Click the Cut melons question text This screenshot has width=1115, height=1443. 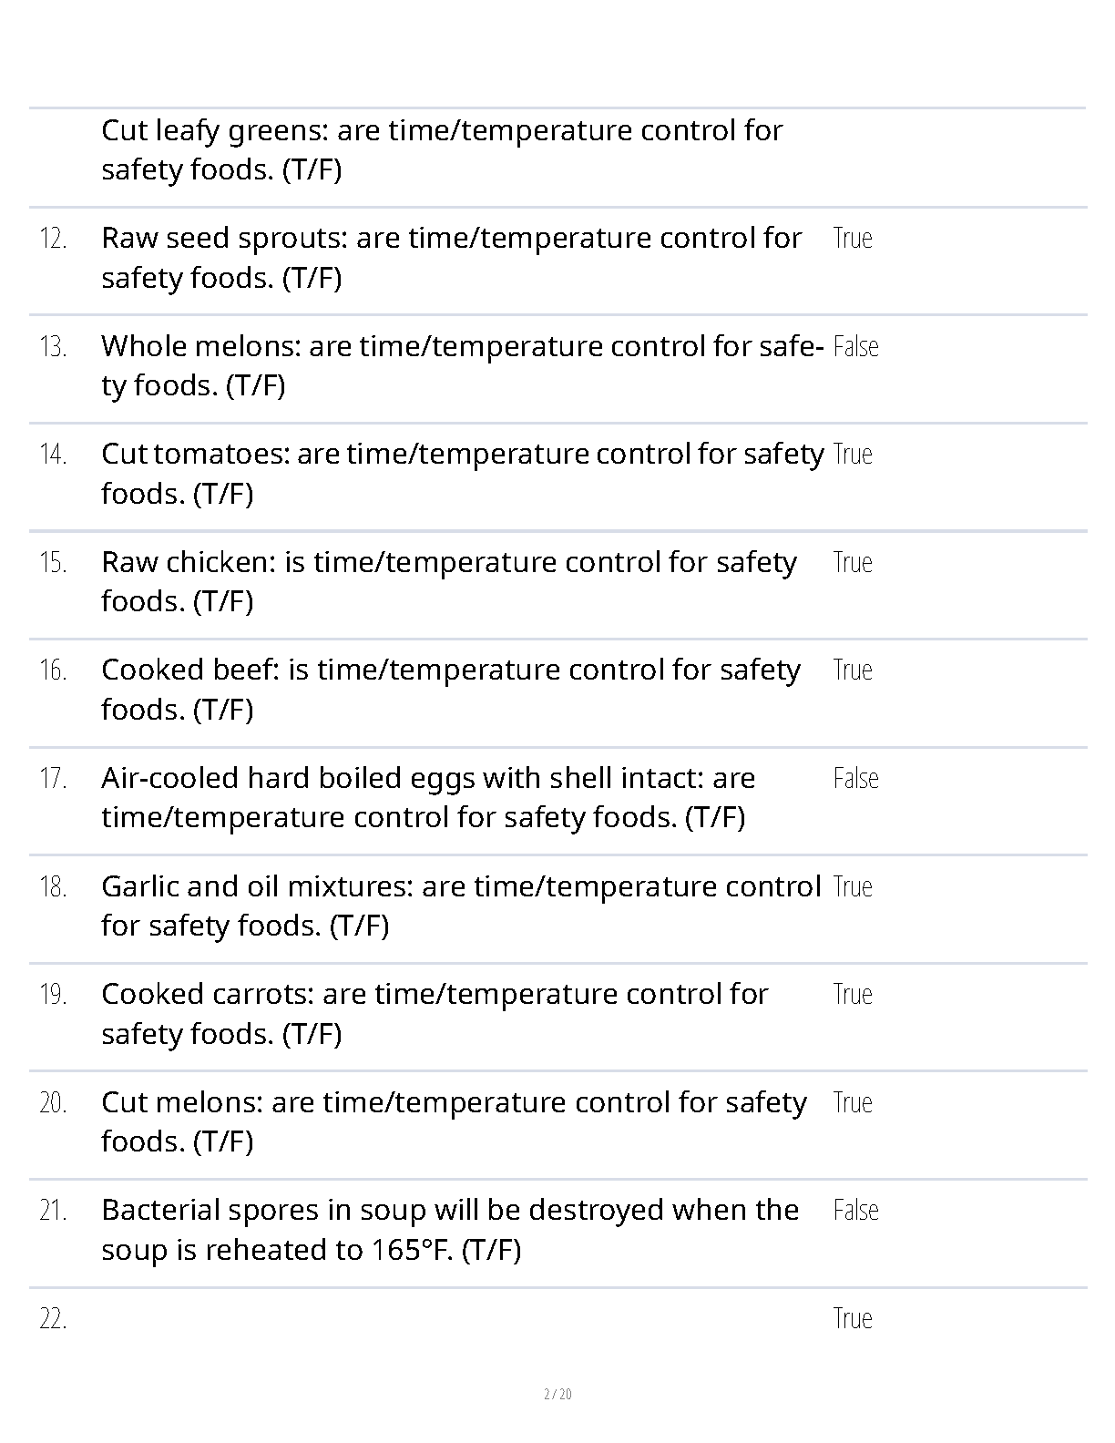(x=454, y=1121)
